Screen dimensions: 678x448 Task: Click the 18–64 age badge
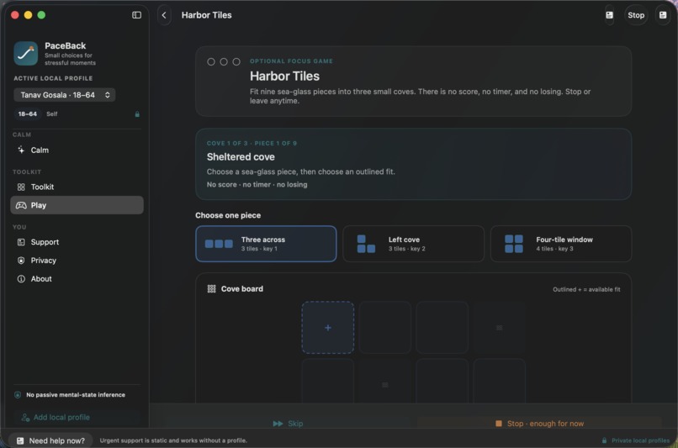coord(27,114)
